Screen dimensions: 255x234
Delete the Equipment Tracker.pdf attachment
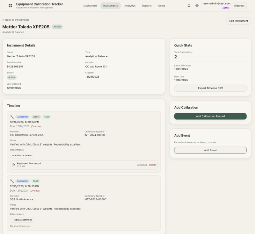pyautogui.click(x=153, y=165)
